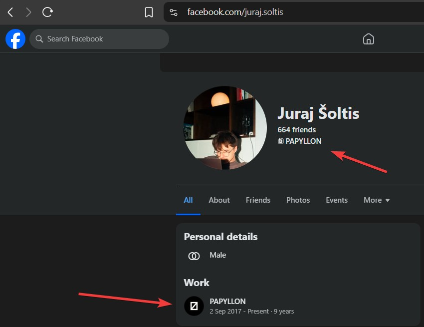Open the profile picture thumbnail

225,128
